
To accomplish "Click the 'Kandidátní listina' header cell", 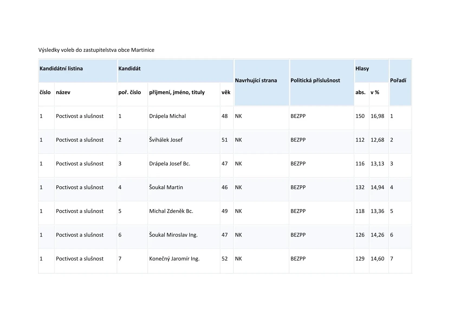I will coord(78,71).
